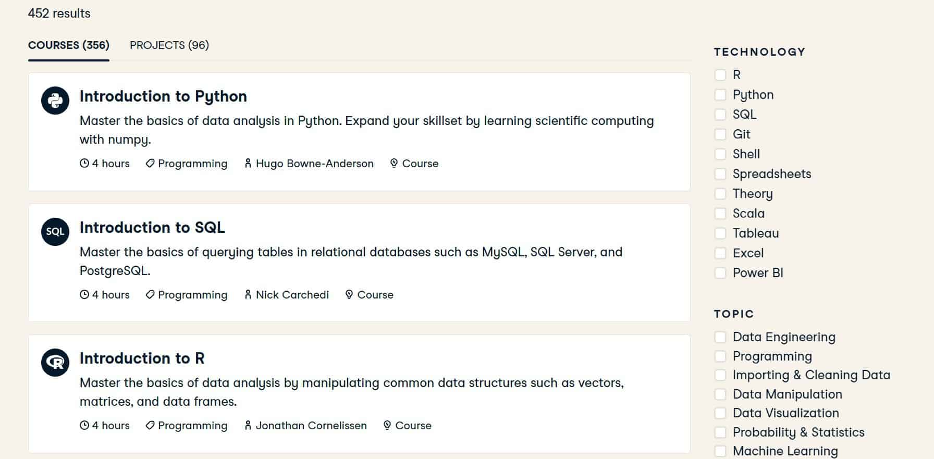Open the Introduction to SQL course title
The height and width of the screenshot is (459, 934).
coord(152,228)
